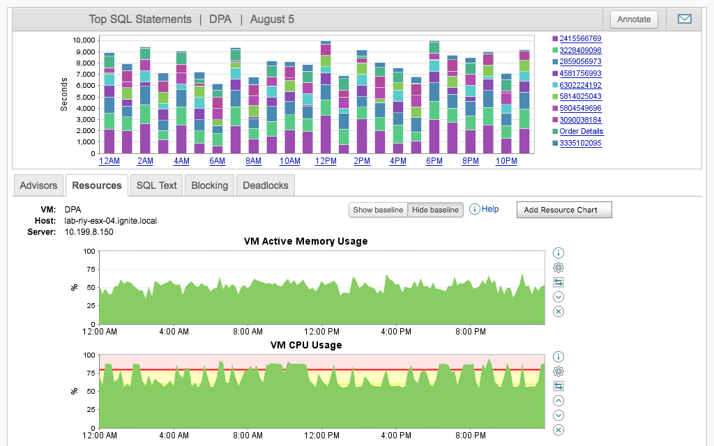Move VM Active Memory chart down with chevron

(x=558, y=296)
